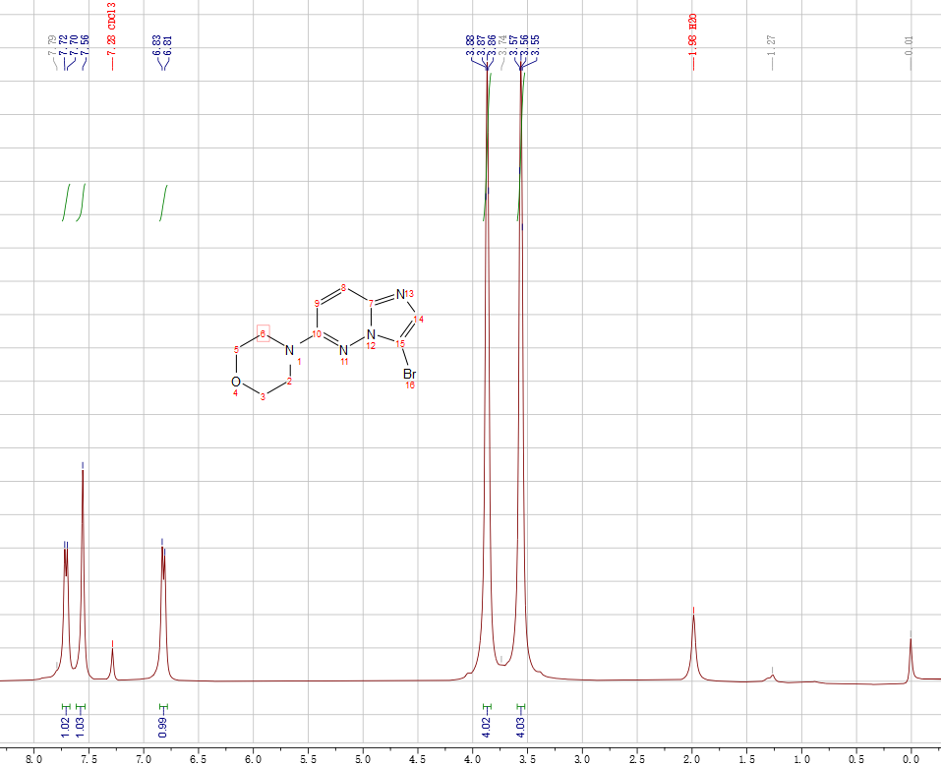Select the 4.02 integral value label
This screenshot has height=767, width=941.
487,728
